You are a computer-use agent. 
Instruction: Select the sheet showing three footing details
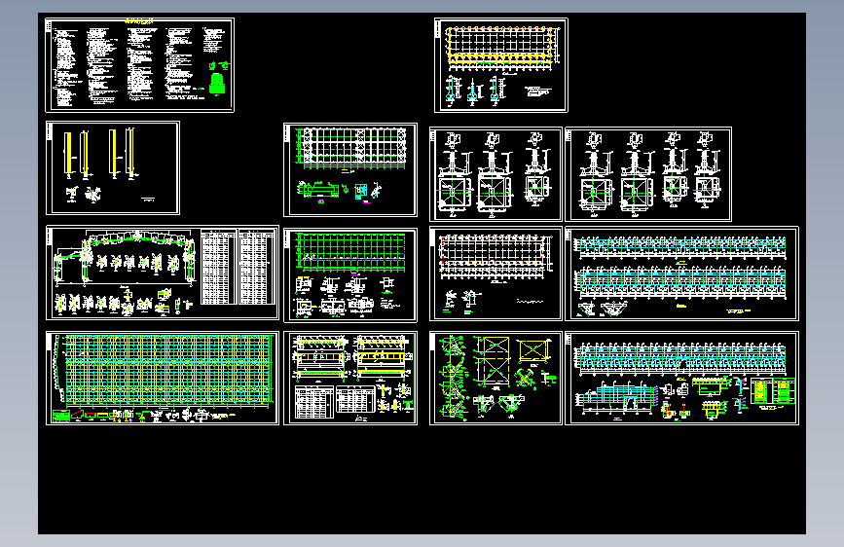point(495,174)
